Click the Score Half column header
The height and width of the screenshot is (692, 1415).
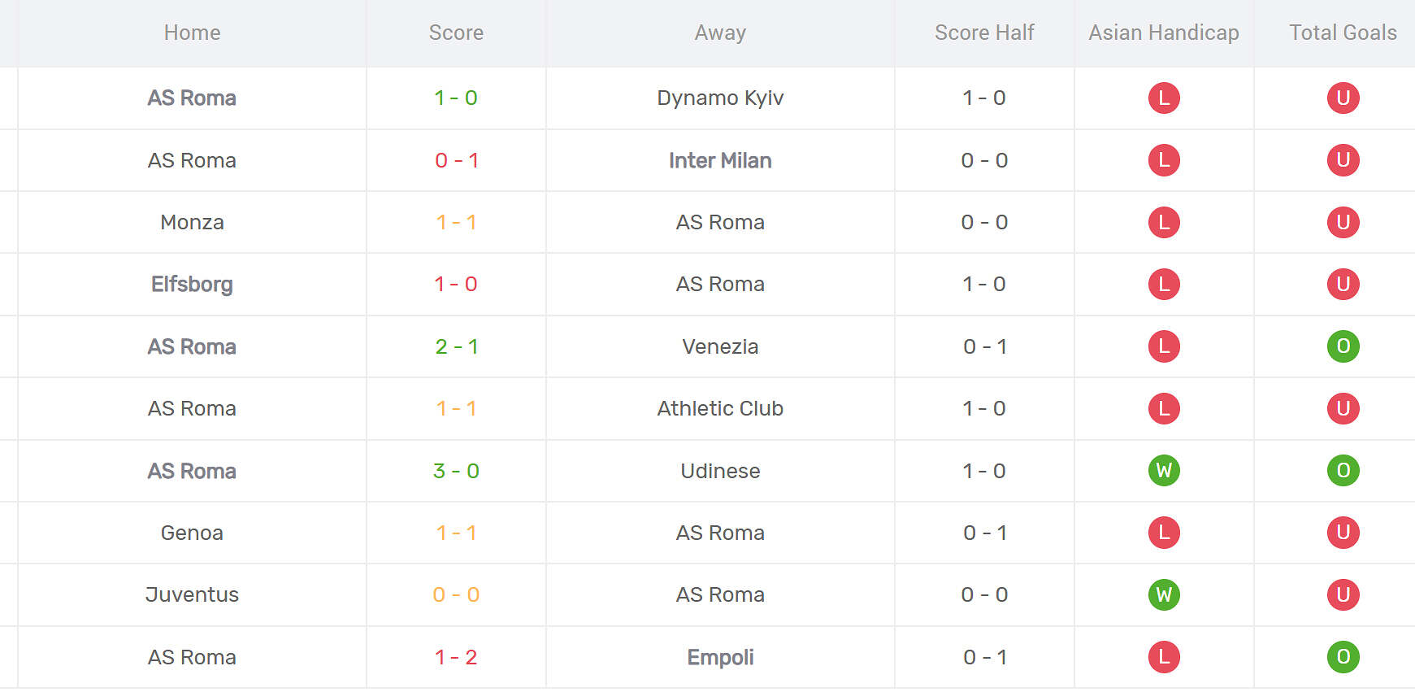click(984, 33)
